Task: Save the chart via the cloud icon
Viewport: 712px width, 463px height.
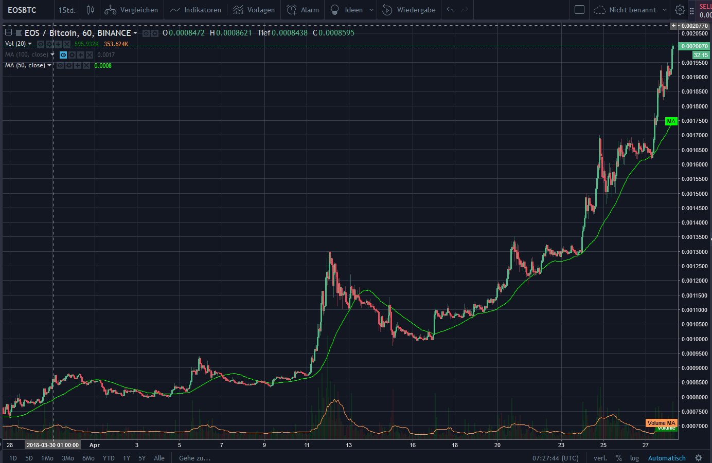Action: click(x=600, y=10)
